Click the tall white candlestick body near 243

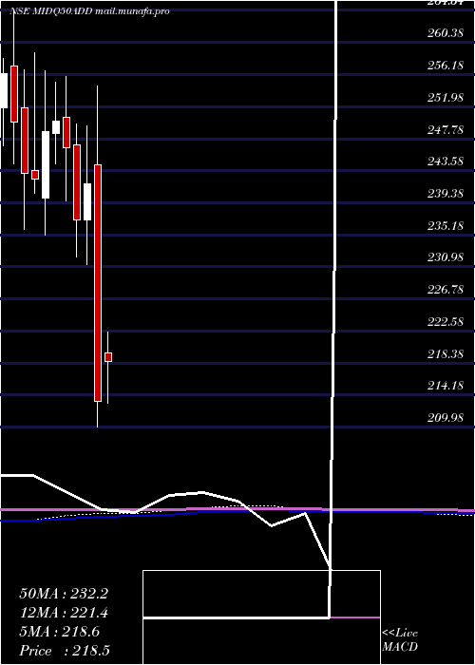click(46, 164)
